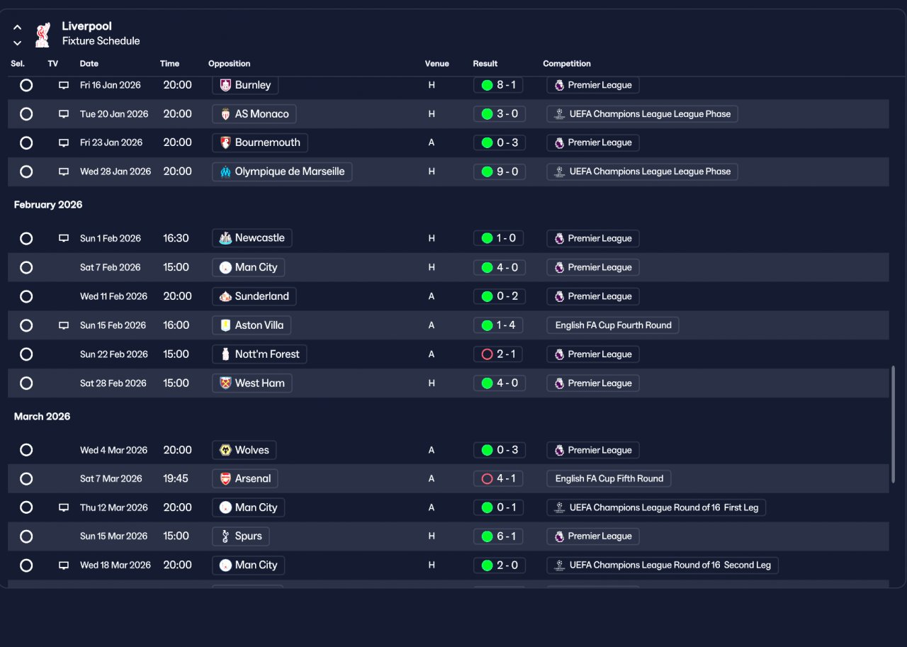The image size is (907, 647).
Task: Sort by the Result column header
Action: 485,64
